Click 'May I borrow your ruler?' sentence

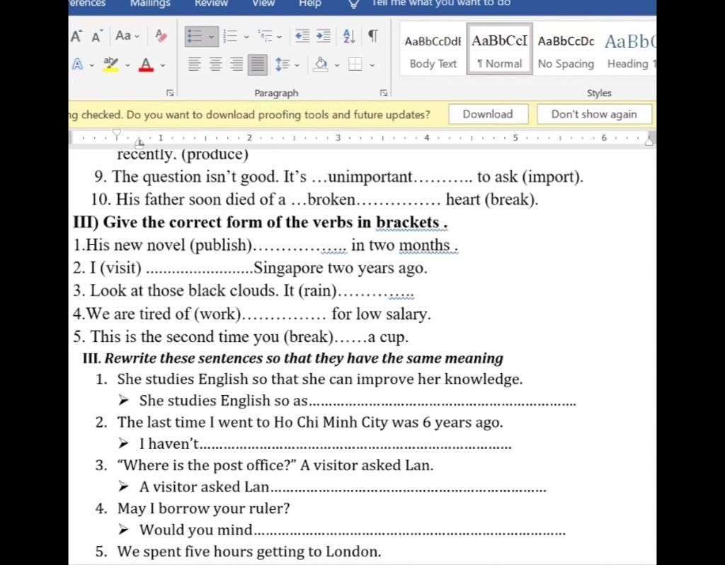203,508
